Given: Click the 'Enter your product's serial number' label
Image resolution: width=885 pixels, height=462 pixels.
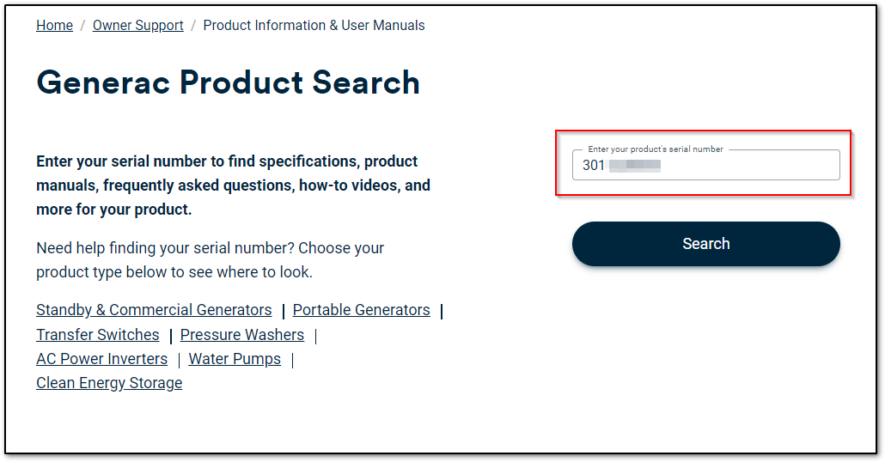Looking at the screenshot, I should (656, 149).
